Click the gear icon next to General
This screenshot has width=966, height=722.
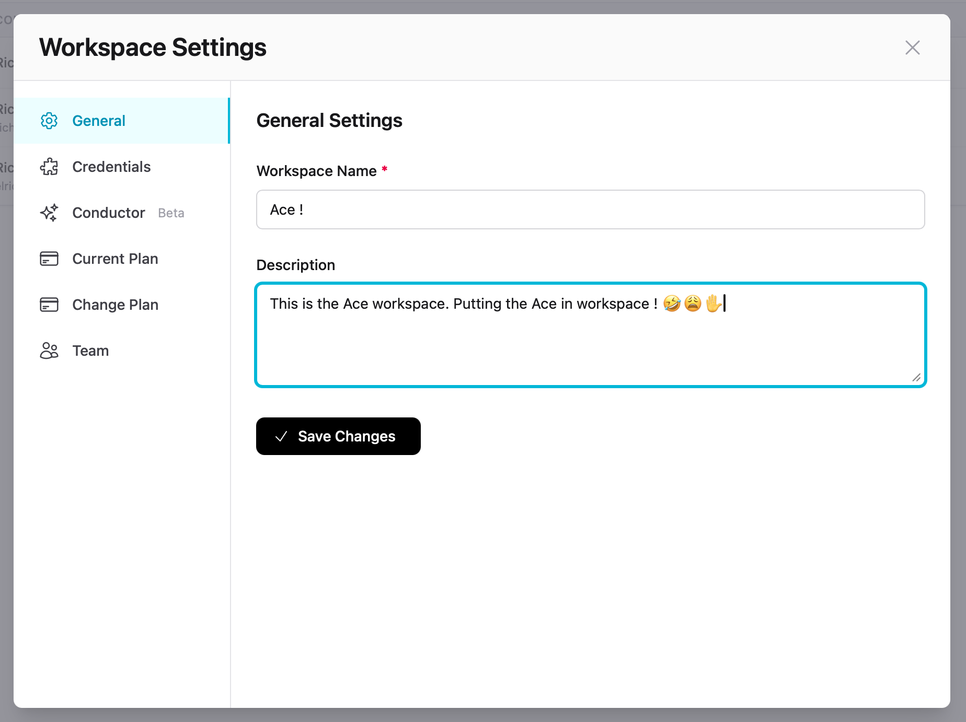(x=49, y=121)
